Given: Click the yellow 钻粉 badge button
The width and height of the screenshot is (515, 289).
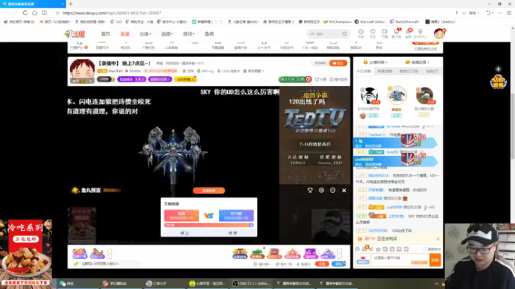Looking at the screenshot, I should tap(185, 79).
